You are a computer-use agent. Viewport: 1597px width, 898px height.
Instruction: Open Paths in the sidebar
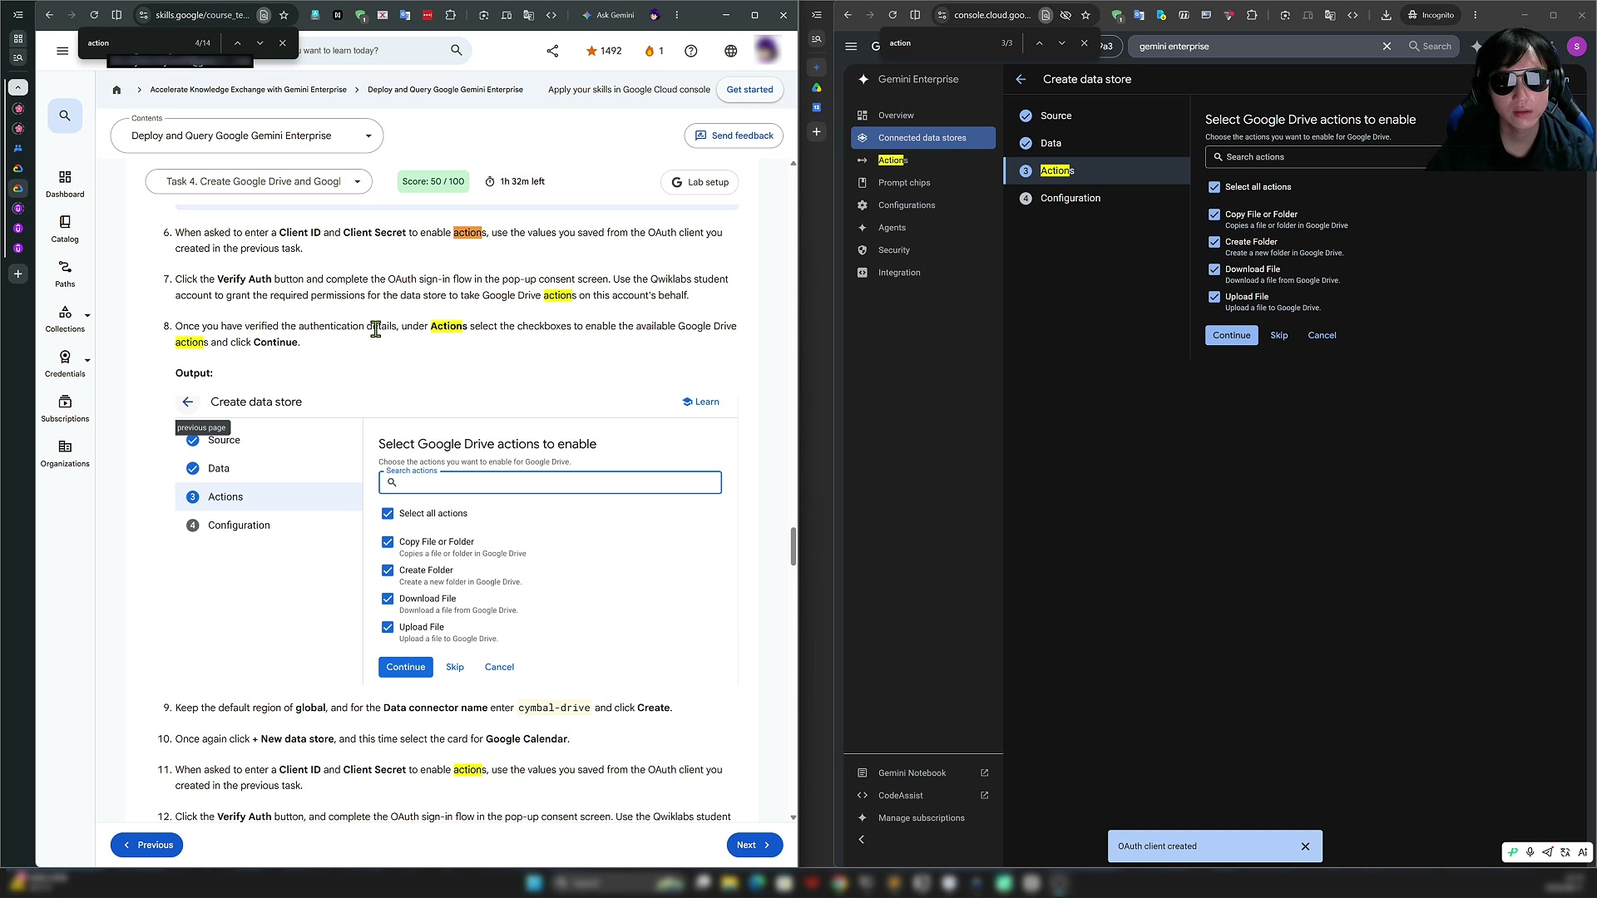pos(65,274)
